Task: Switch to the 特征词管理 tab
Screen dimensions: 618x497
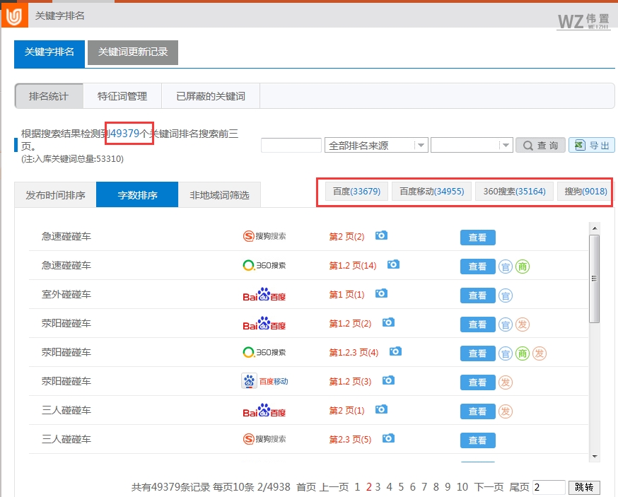Action: [x=122, y=95]
